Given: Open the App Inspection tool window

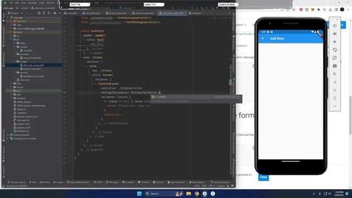Looking at the screenshot, I should tap(176, 182).
